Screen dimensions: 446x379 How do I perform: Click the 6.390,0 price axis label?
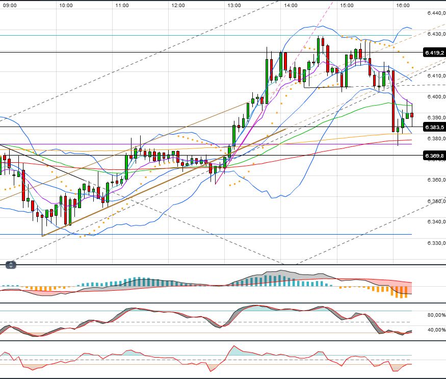[436, 118]
